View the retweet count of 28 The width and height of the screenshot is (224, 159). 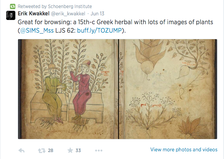pos(51,151)
